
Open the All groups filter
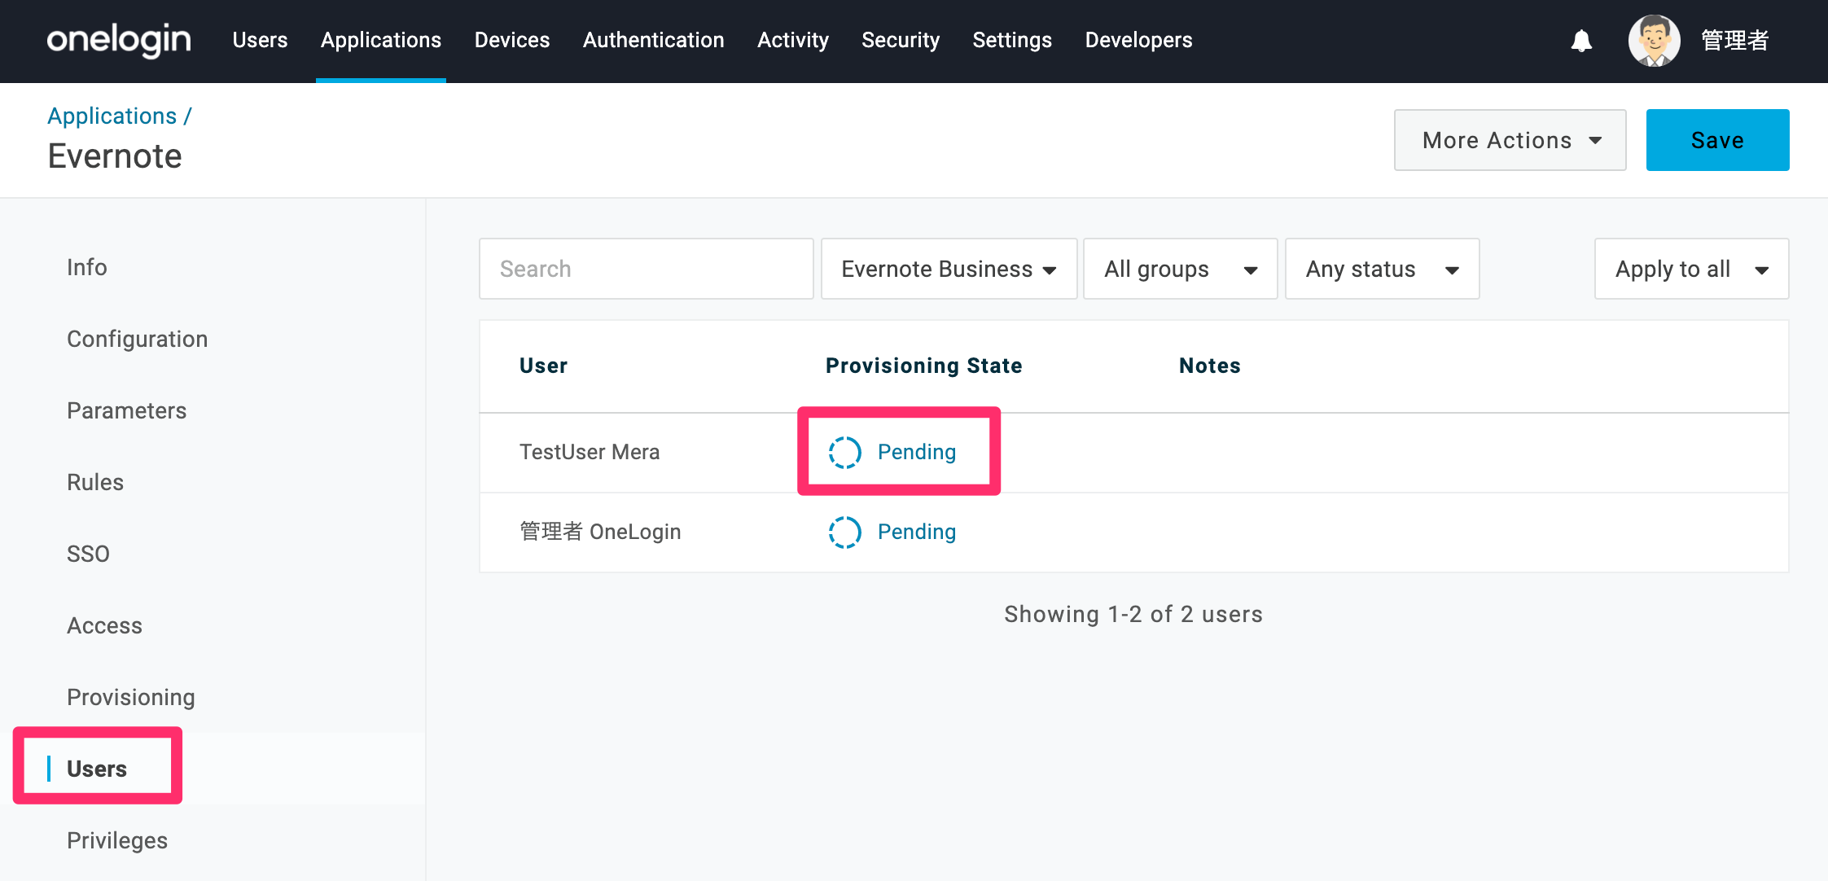click(1180, 269)
